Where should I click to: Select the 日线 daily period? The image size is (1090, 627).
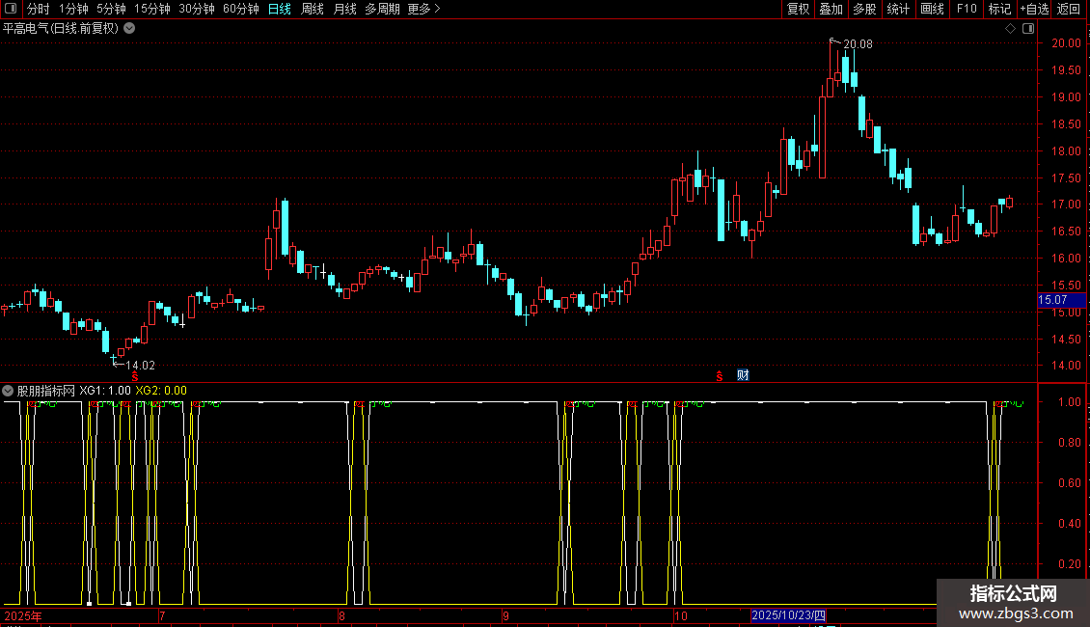280,9
